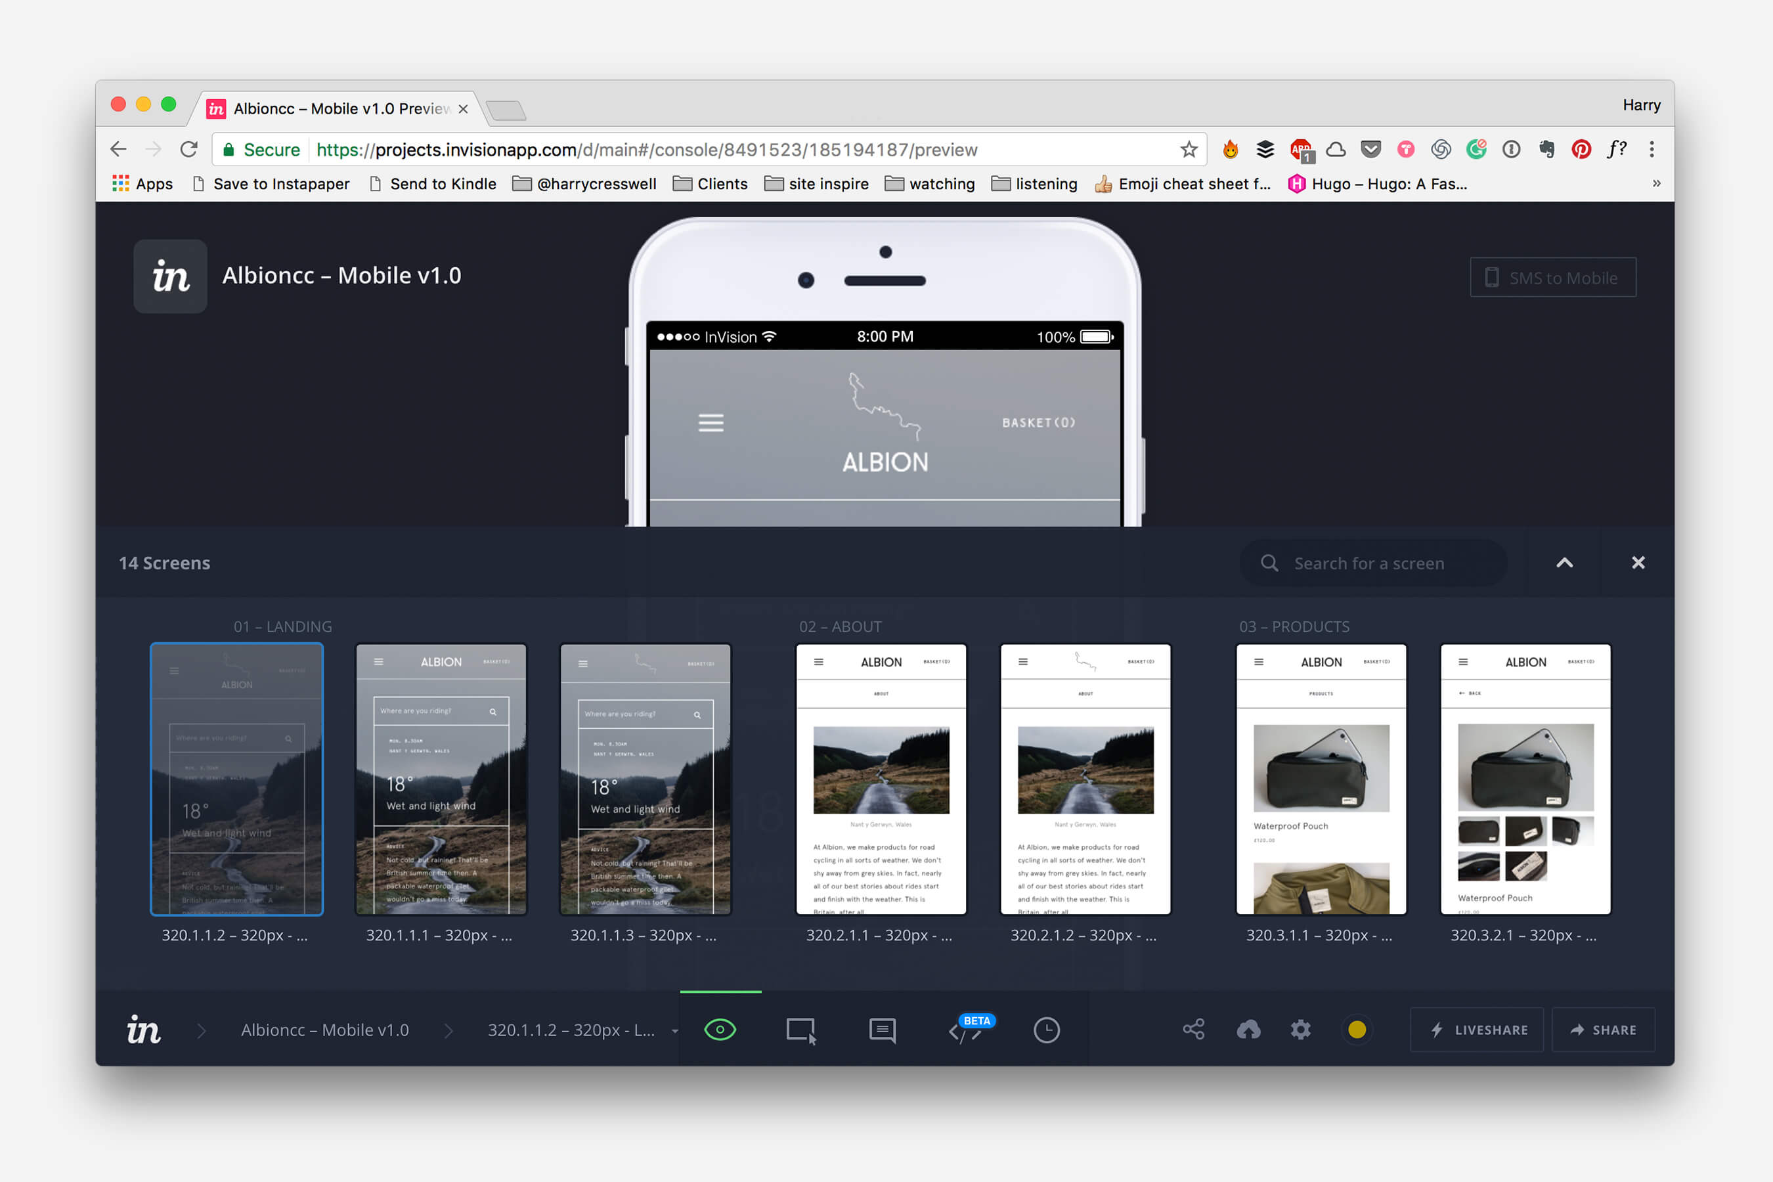Open prototype settings gear icon
The height and width of the screenshot is (1182, 1773).
[x=1300, y=1030]
